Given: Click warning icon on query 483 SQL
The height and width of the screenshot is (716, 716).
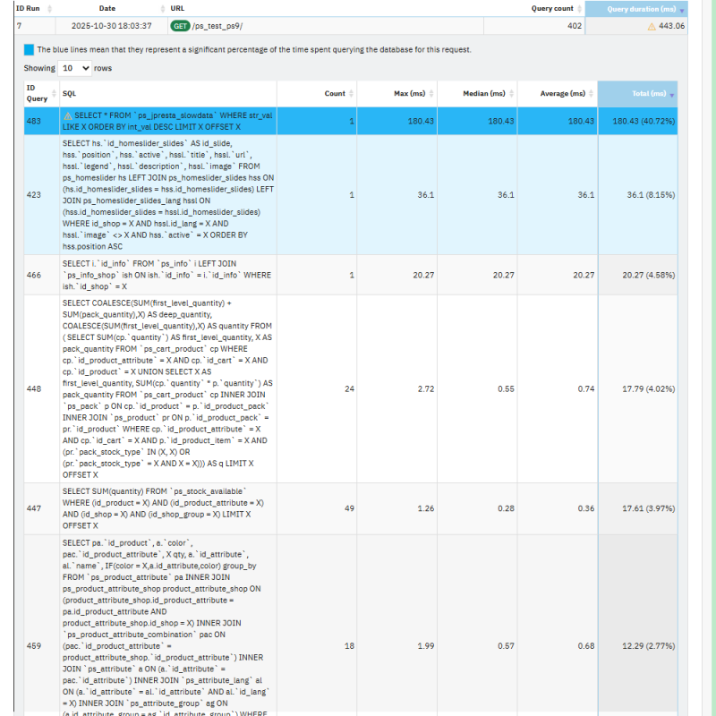Looking at the screenshot, I should point(67,116).
